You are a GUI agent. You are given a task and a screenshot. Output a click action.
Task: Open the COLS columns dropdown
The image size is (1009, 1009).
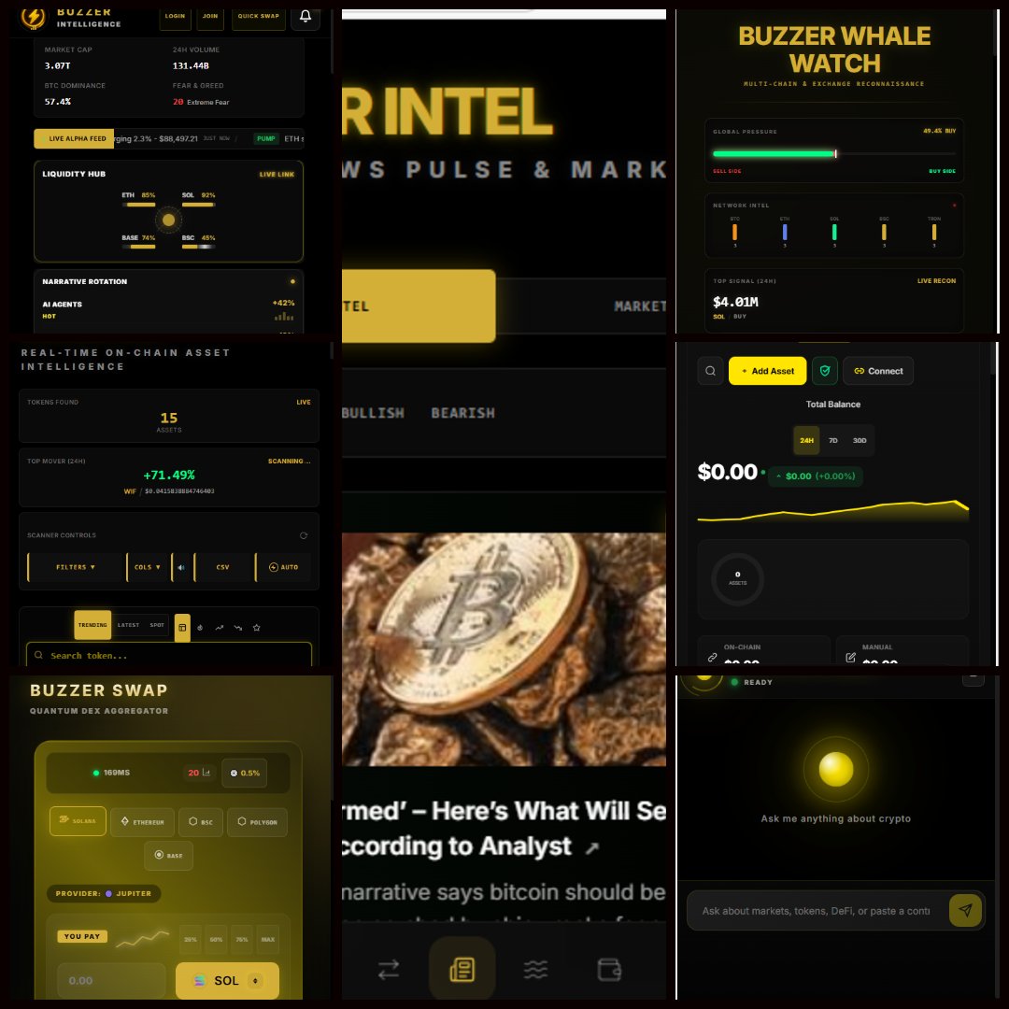point(148,567)
